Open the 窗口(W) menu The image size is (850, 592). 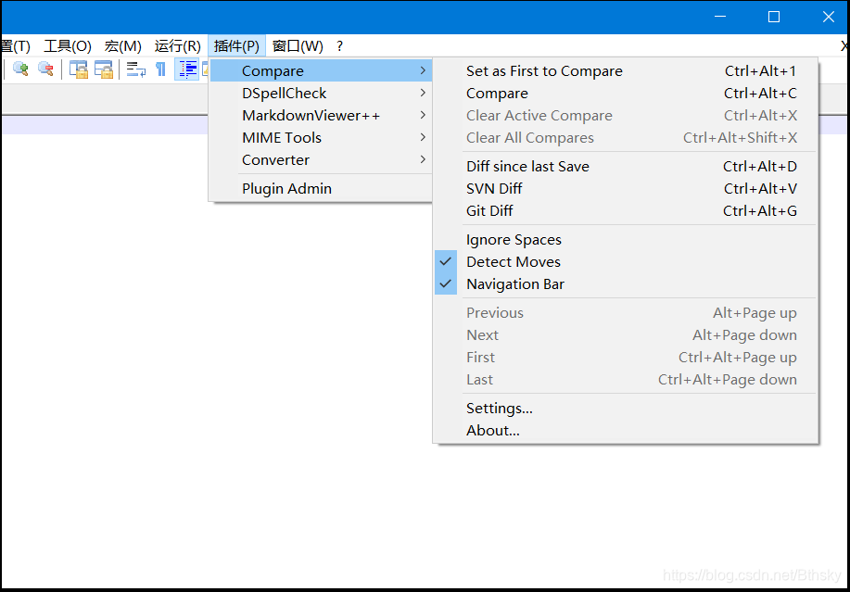[x=297, y=45]
